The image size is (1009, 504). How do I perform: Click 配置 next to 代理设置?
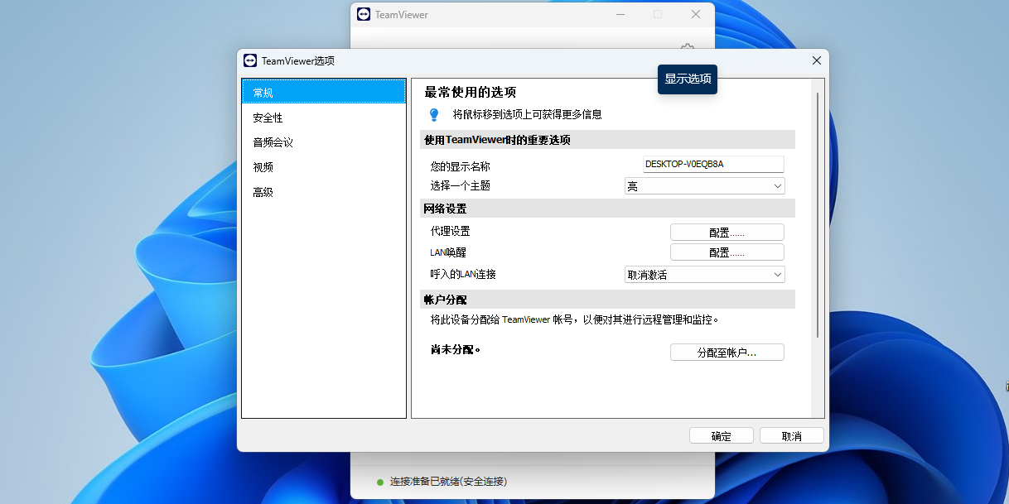pos(727,232)
